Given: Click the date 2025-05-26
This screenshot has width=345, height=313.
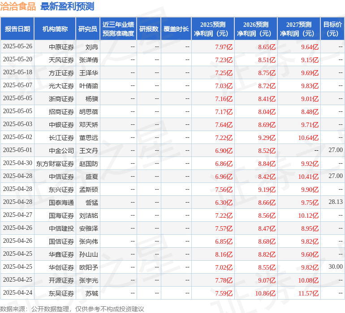Looking at the screenshot, I should point(17,47).
